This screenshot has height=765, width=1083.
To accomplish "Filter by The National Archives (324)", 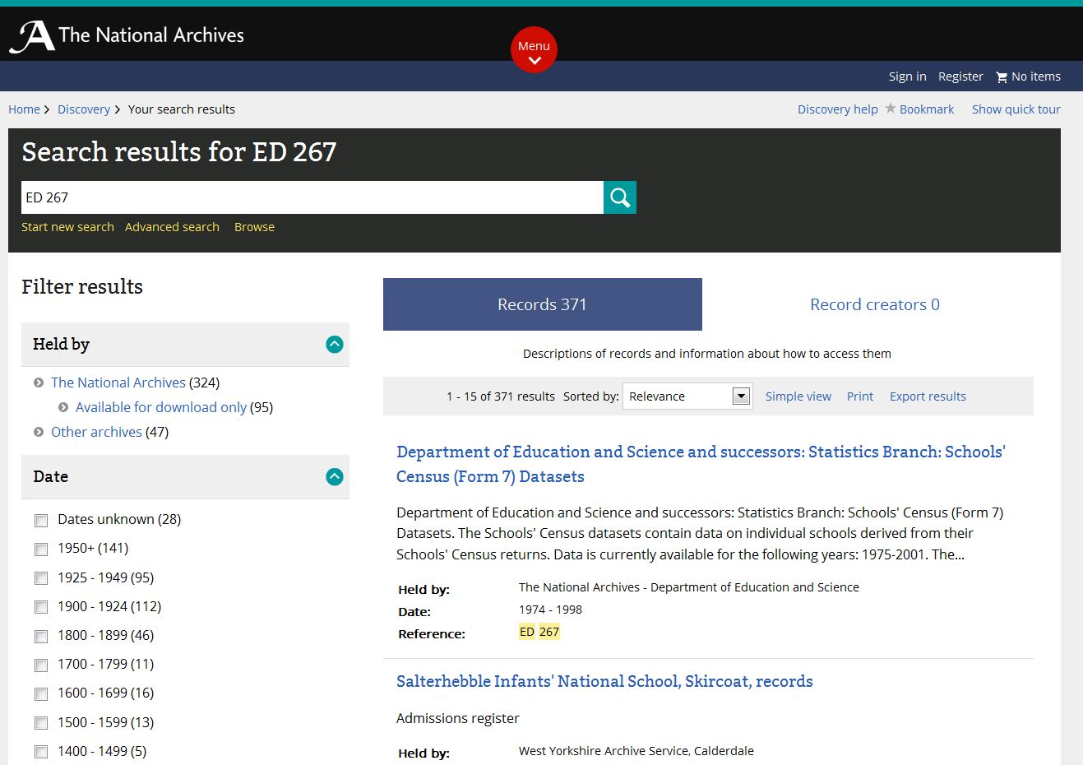I will [118, 382].
